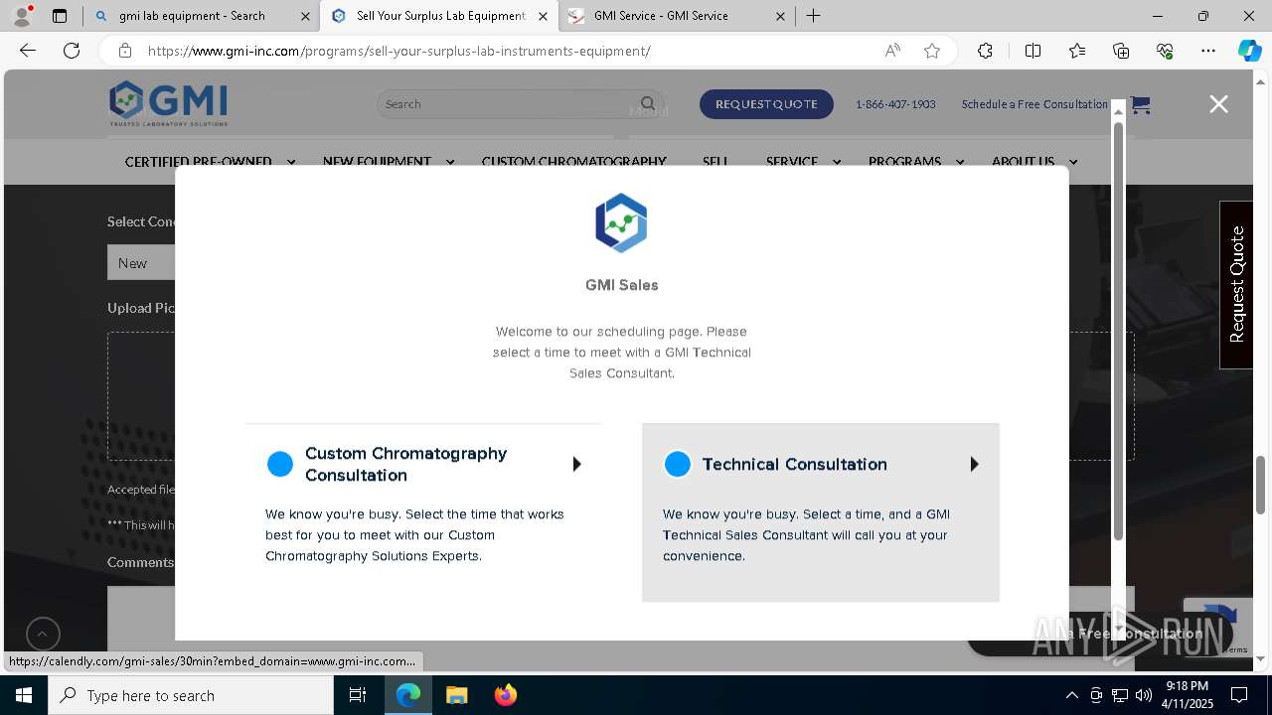Click the search magnifier icon
This screenshot has height=715, width=1272.
coord(648,103)
